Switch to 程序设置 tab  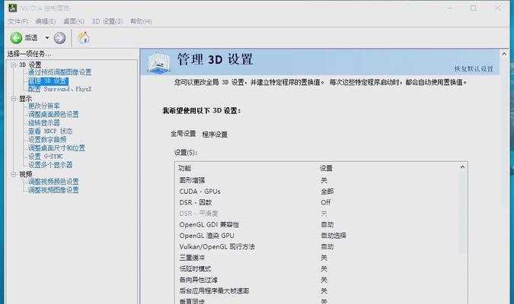click(x=215, y=135)
